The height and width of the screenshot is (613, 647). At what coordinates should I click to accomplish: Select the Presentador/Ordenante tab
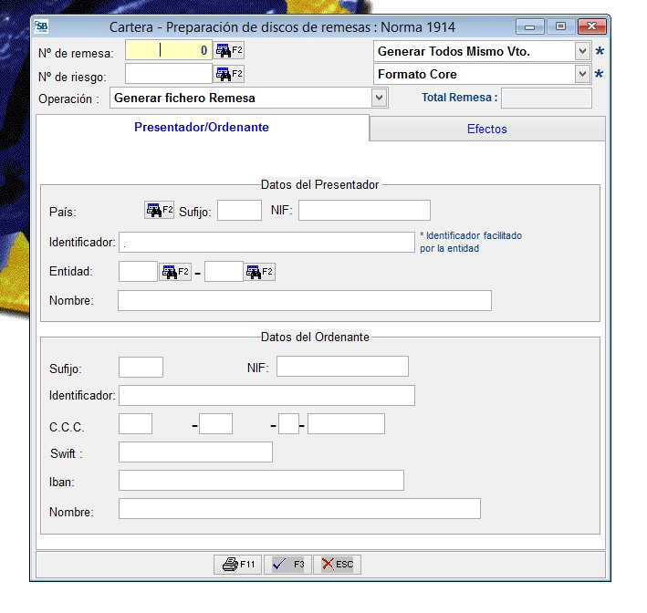click(x=202, y=128)
